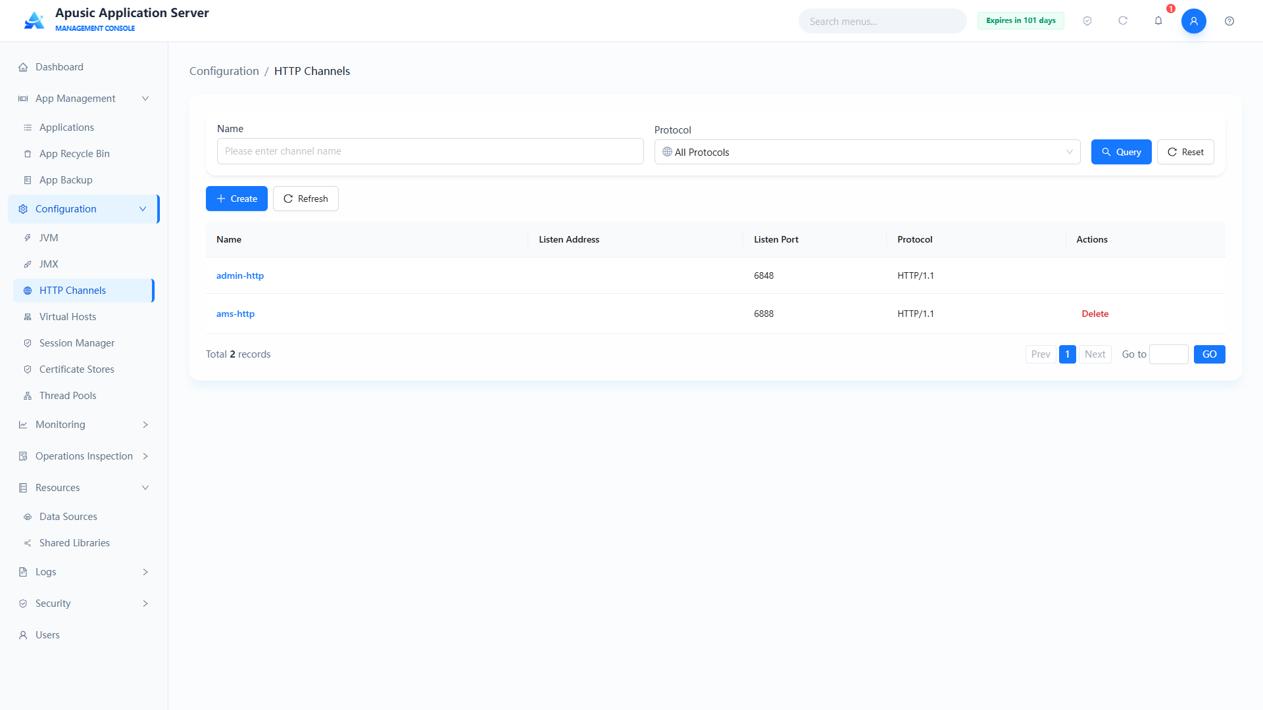This screenshot has height=710, width=1263.
Task: Collapse the Resources section
Action: (x=84, y=488)
